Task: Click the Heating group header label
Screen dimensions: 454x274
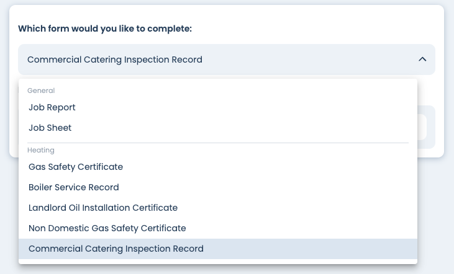Action: (x=41, y=150)
